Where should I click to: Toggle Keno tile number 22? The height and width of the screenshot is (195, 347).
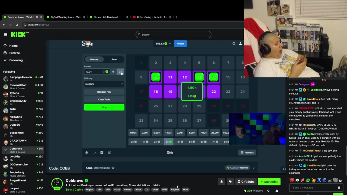click(x=214, y=92)
